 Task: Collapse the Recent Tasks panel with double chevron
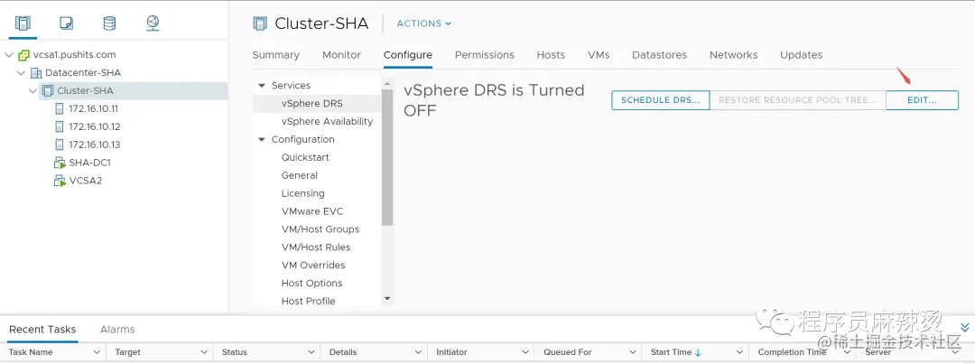tap(964, 327)
